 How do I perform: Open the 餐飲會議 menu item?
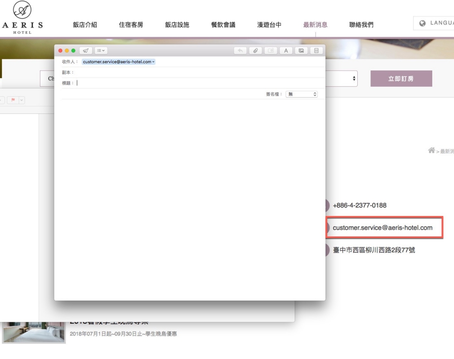tap(223, 25)
